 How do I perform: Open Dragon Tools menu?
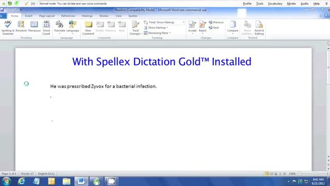click(259, 4)
